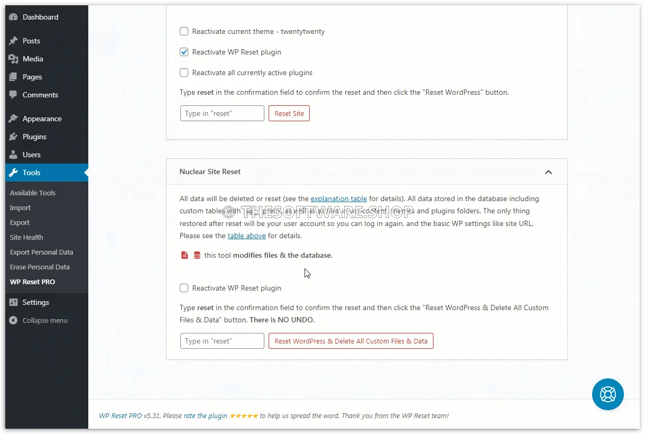Check Reactivate all currently active plugins

point(184,73)
